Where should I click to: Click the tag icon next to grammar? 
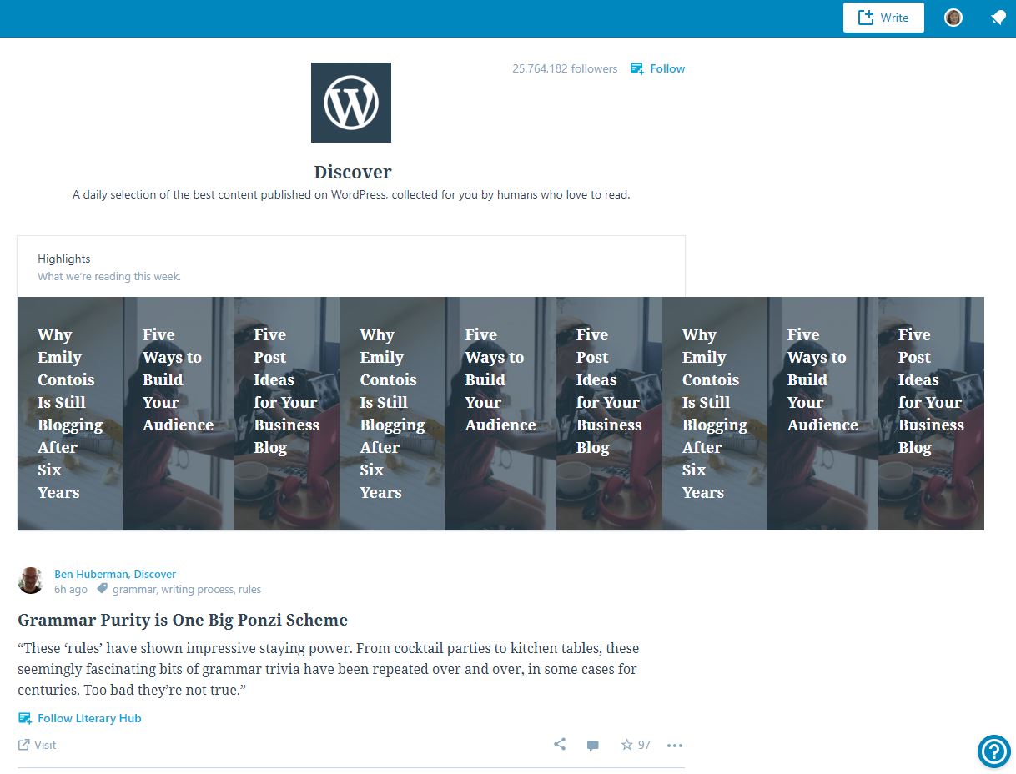coord(102,589)
